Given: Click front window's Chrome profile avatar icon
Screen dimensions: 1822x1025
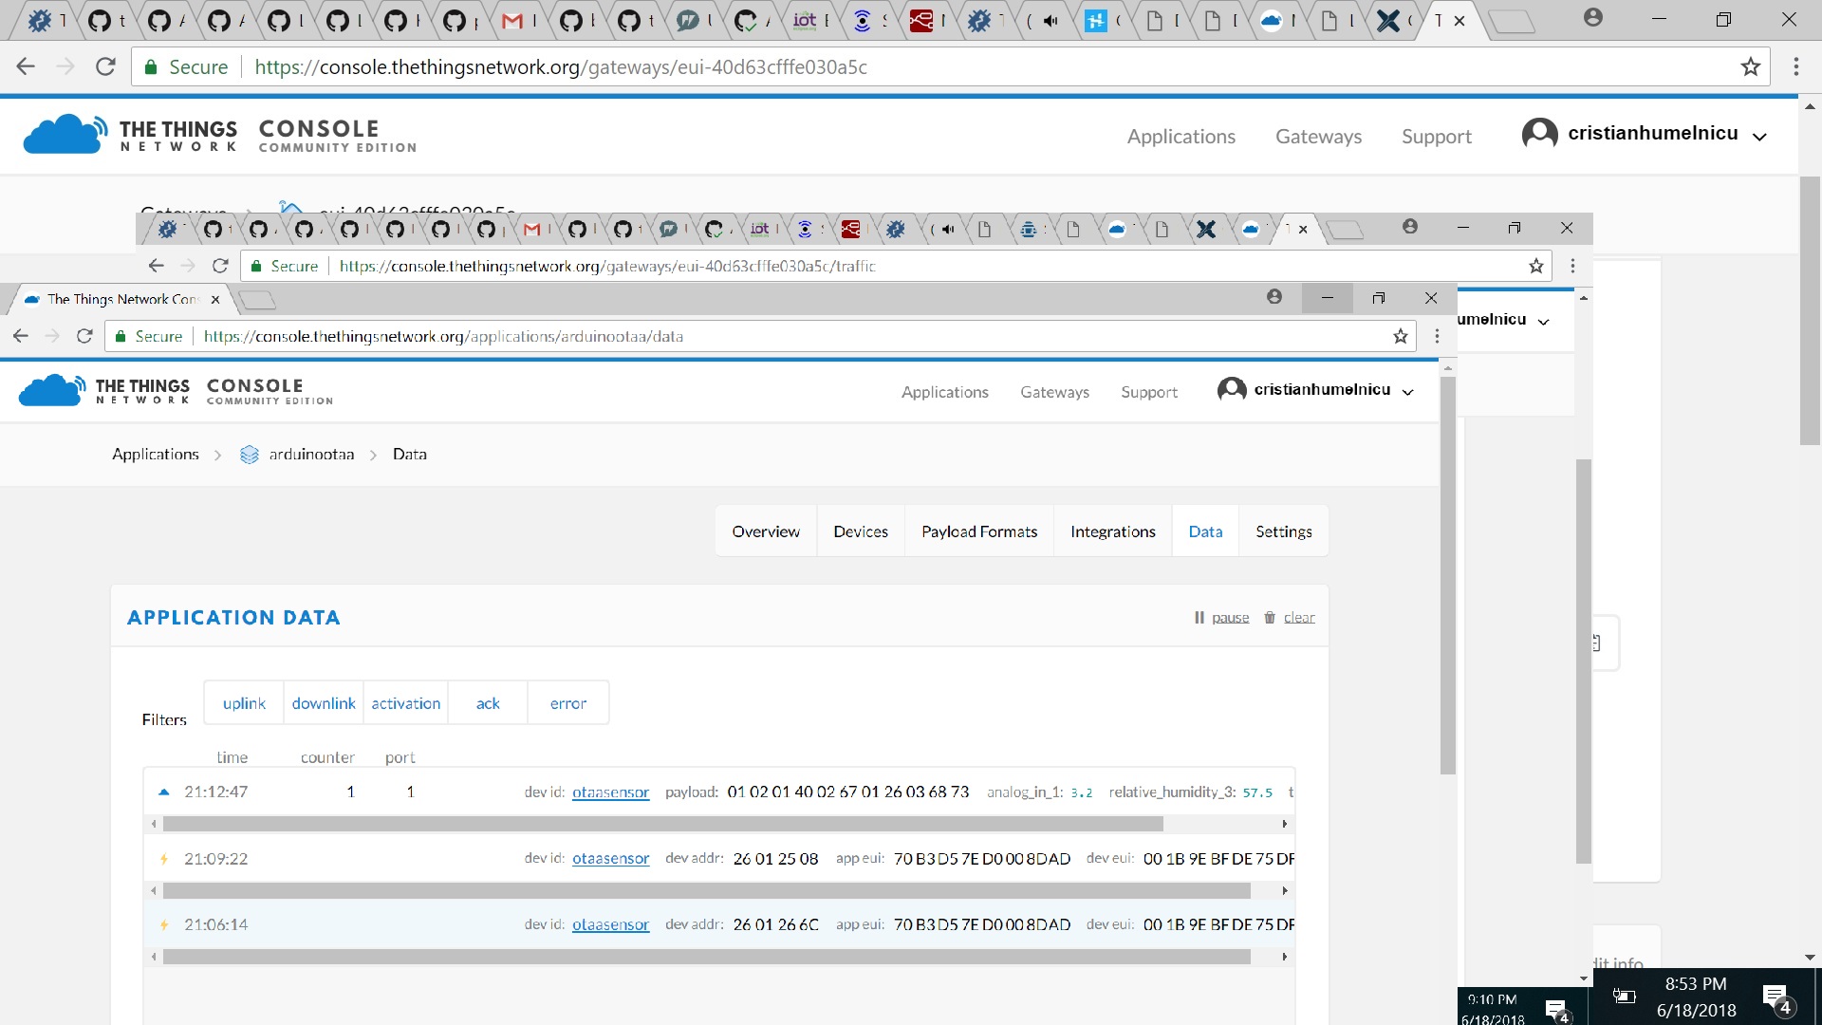Looking at the screenshot, I should pyautogui.click(x=1274, y=297).
